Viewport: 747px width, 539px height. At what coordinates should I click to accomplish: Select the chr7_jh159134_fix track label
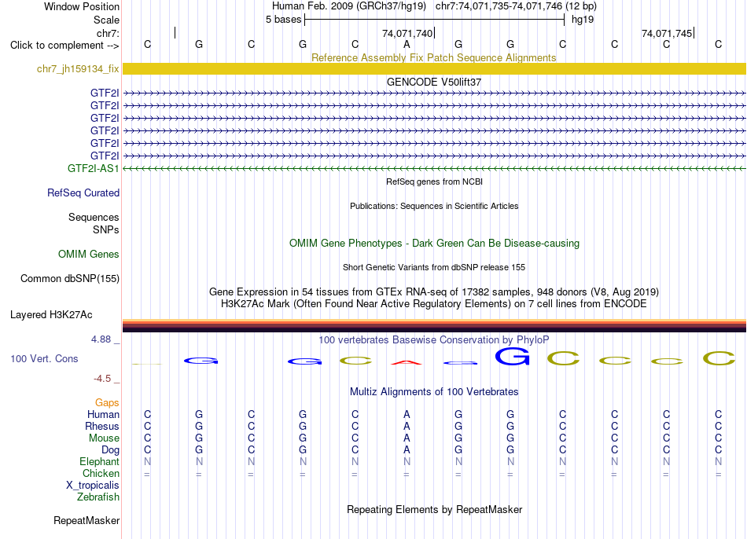[78, 68]
